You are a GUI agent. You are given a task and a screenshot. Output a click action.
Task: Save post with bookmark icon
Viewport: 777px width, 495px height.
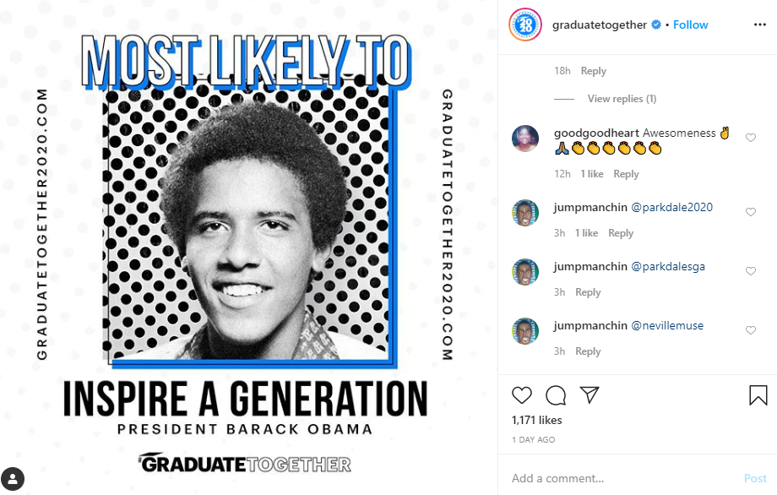point(758,395)
